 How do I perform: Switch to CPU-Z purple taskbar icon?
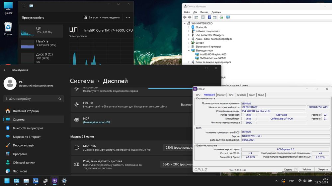pyautogui.click(x=55, y=181)
